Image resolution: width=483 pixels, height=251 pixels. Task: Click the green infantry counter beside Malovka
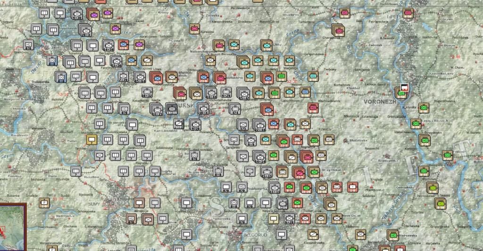[424, 108]
